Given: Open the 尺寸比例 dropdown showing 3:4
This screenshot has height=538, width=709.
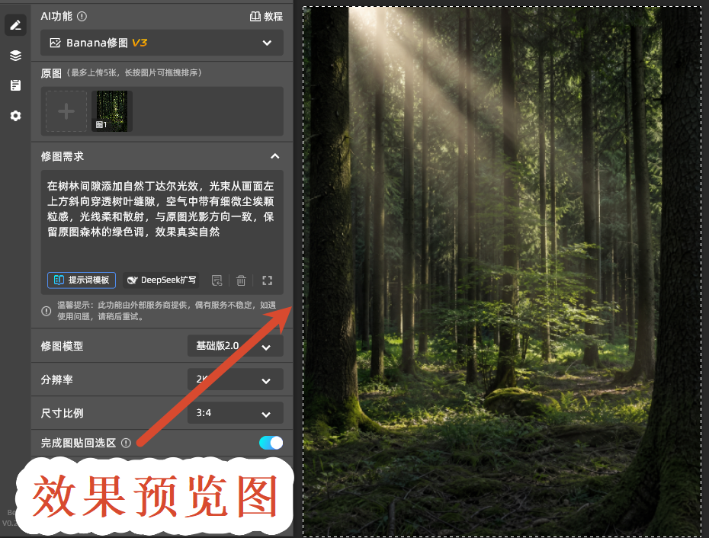Looking at the screenshot, I should [x=235, y=413].
